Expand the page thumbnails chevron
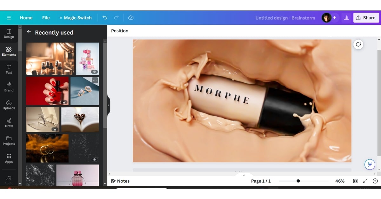381x199 pixels. 244,175
